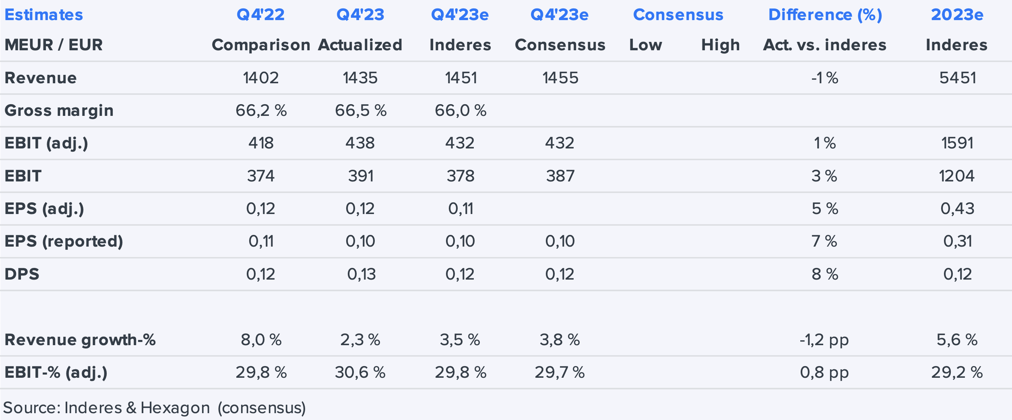Click the Gross margin row label
Viewport: 1012px width, 420px height.
59,110
